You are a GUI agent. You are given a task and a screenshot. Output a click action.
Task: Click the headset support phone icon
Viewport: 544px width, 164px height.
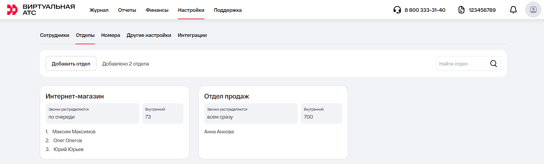[x=397, y=10]
